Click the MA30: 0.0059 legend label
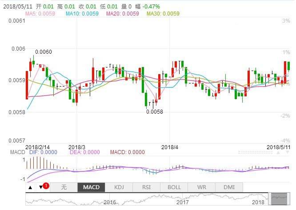Viewport: 296px width, 210px height. 163,14
